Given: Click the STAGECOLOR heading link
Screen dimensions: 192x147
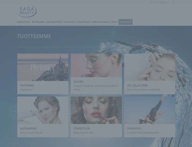Looking at the screenshot, I should click(82, 128).
